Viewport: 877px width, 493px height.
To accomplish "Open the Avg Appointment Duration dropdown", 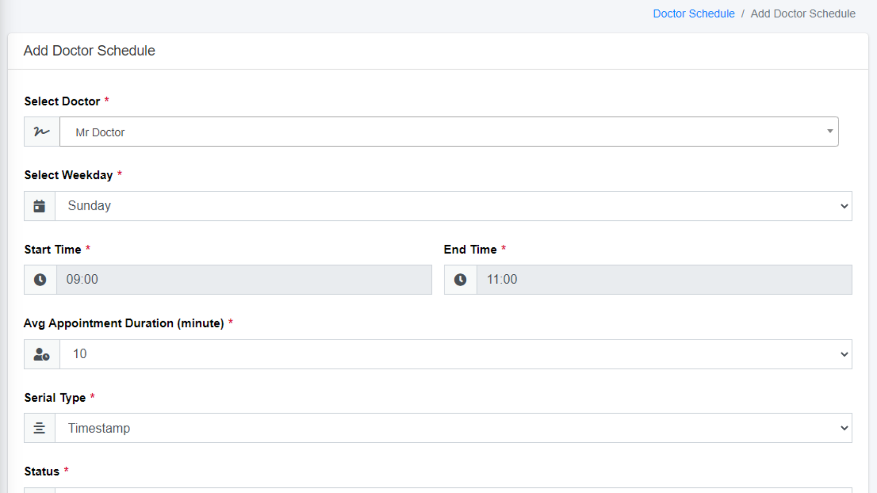I will click(x=844, y=354).
